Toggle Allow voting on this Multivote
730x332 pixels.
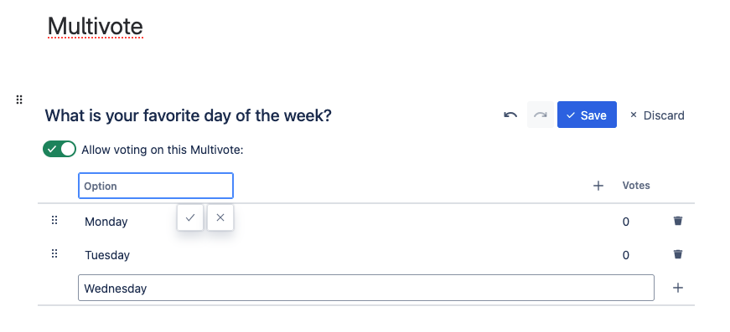point(60,149)
